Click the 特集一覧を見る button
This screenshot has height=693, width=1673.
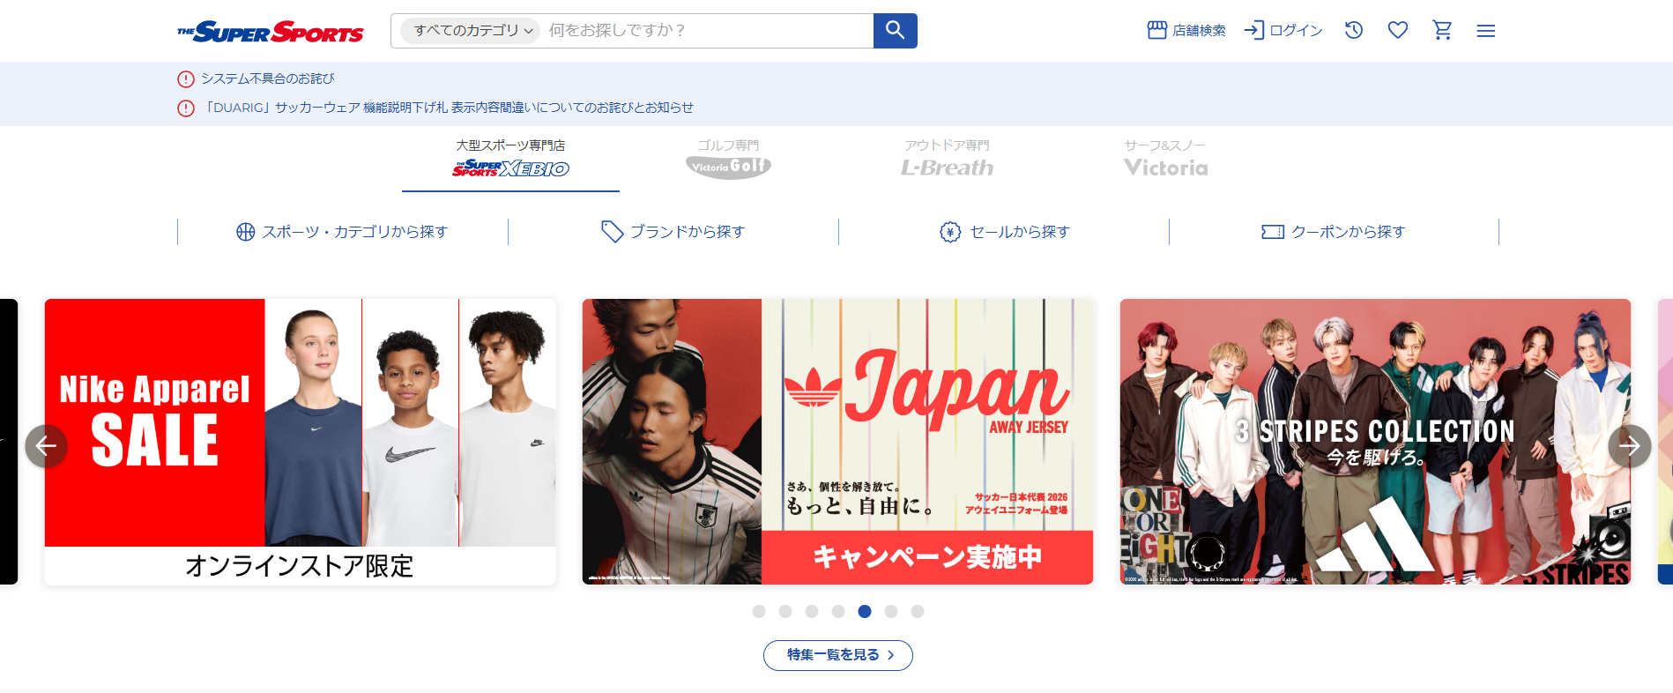pyautogui.click(x=837, y=655)
